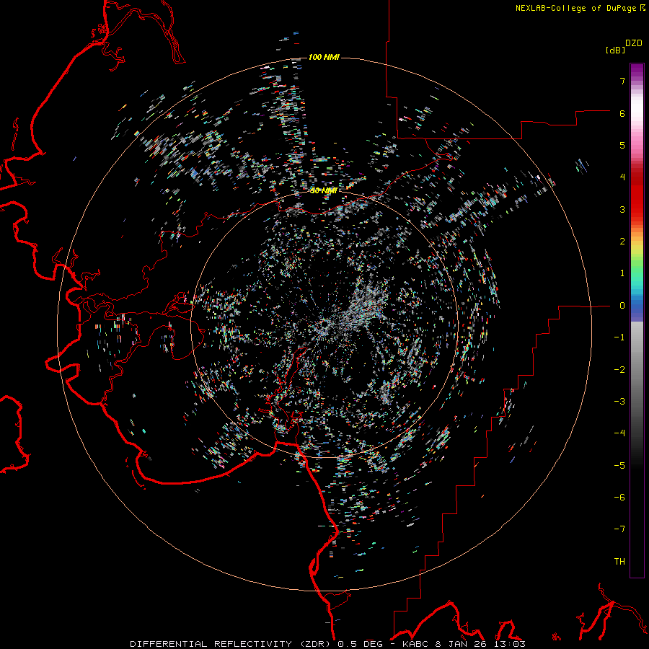Screen dimensions: 649x649
Task: Click the DIFFERENTIAL REFLECTIVITY caption text
Action: point(211,644)
